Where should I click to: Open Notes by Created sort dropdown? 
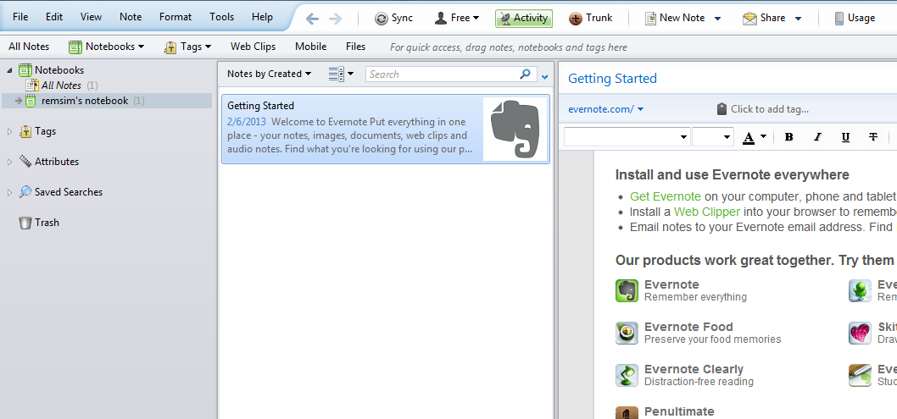269,74
